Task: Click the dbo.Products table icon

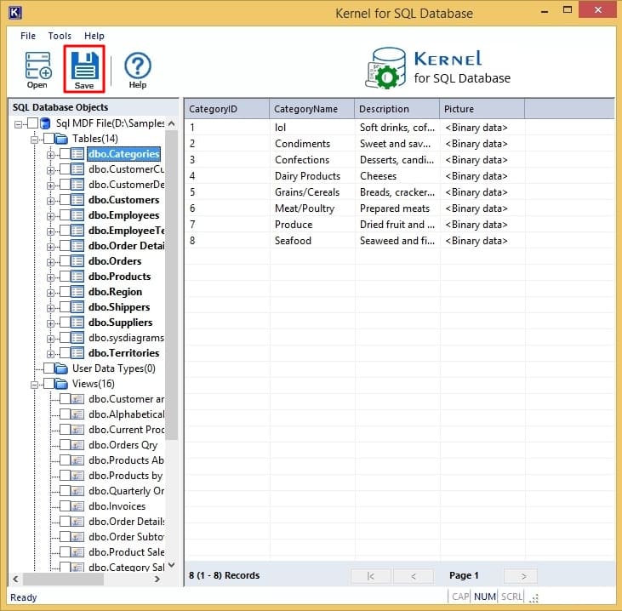Action: [77, 277]
